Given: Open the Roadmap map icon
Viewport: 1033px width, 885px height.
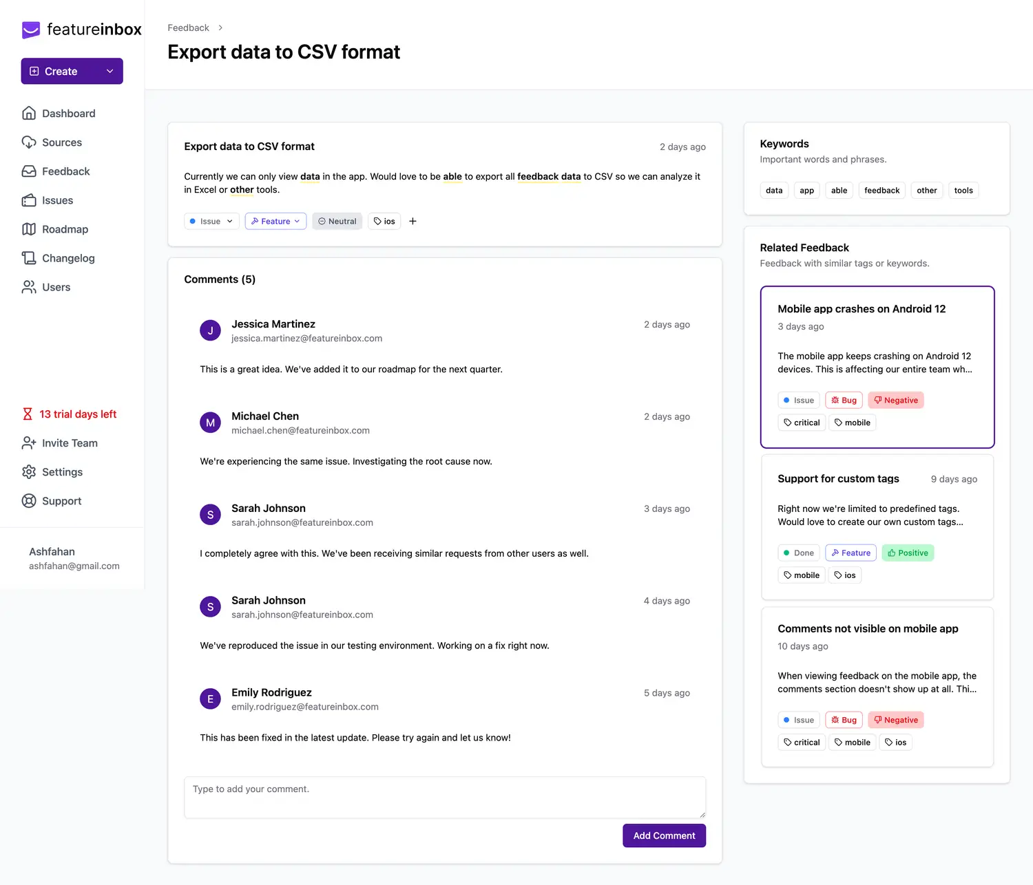Looking at the screenshot, I should coord(29,229).
